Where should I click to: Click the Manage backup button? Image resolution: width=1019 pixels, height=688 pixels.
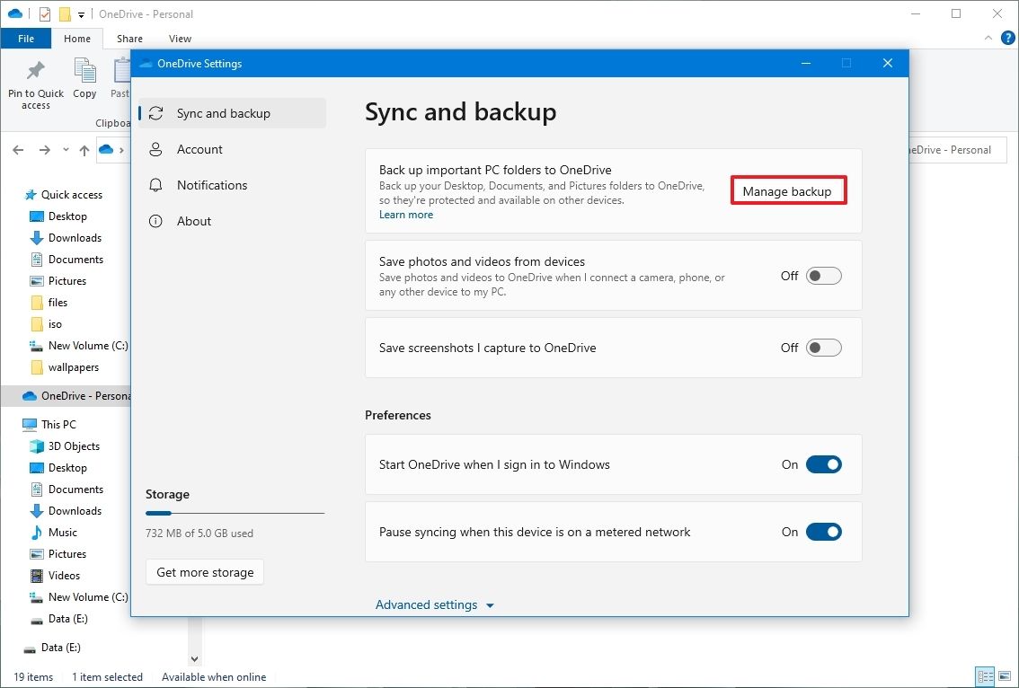click(x=788, y=190)
